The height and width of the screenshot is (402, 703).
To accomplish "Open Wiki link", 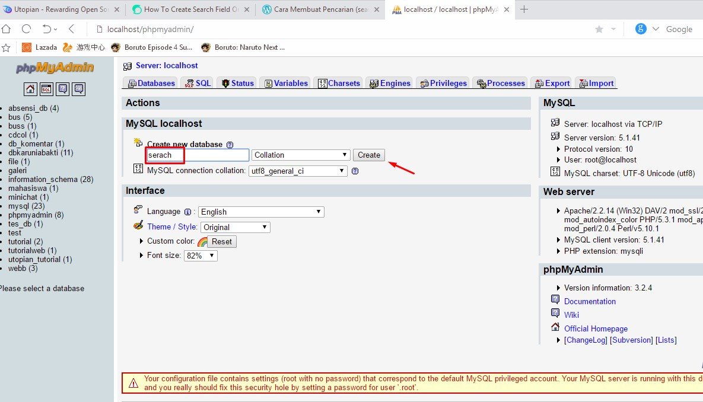I will click(x=571, y=315).
